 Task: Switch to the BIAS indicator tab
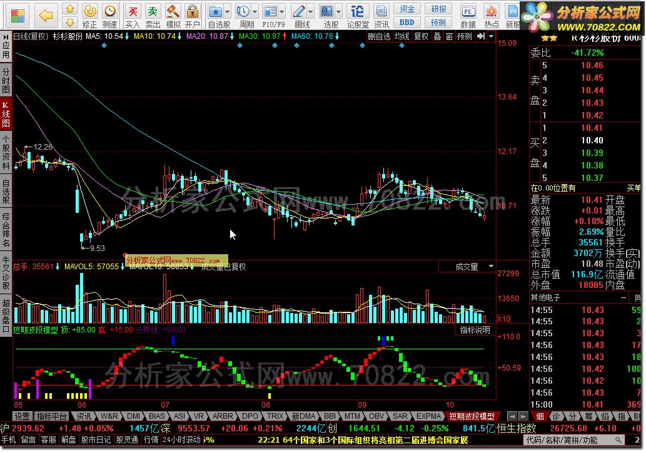click(x=156, y=416)
